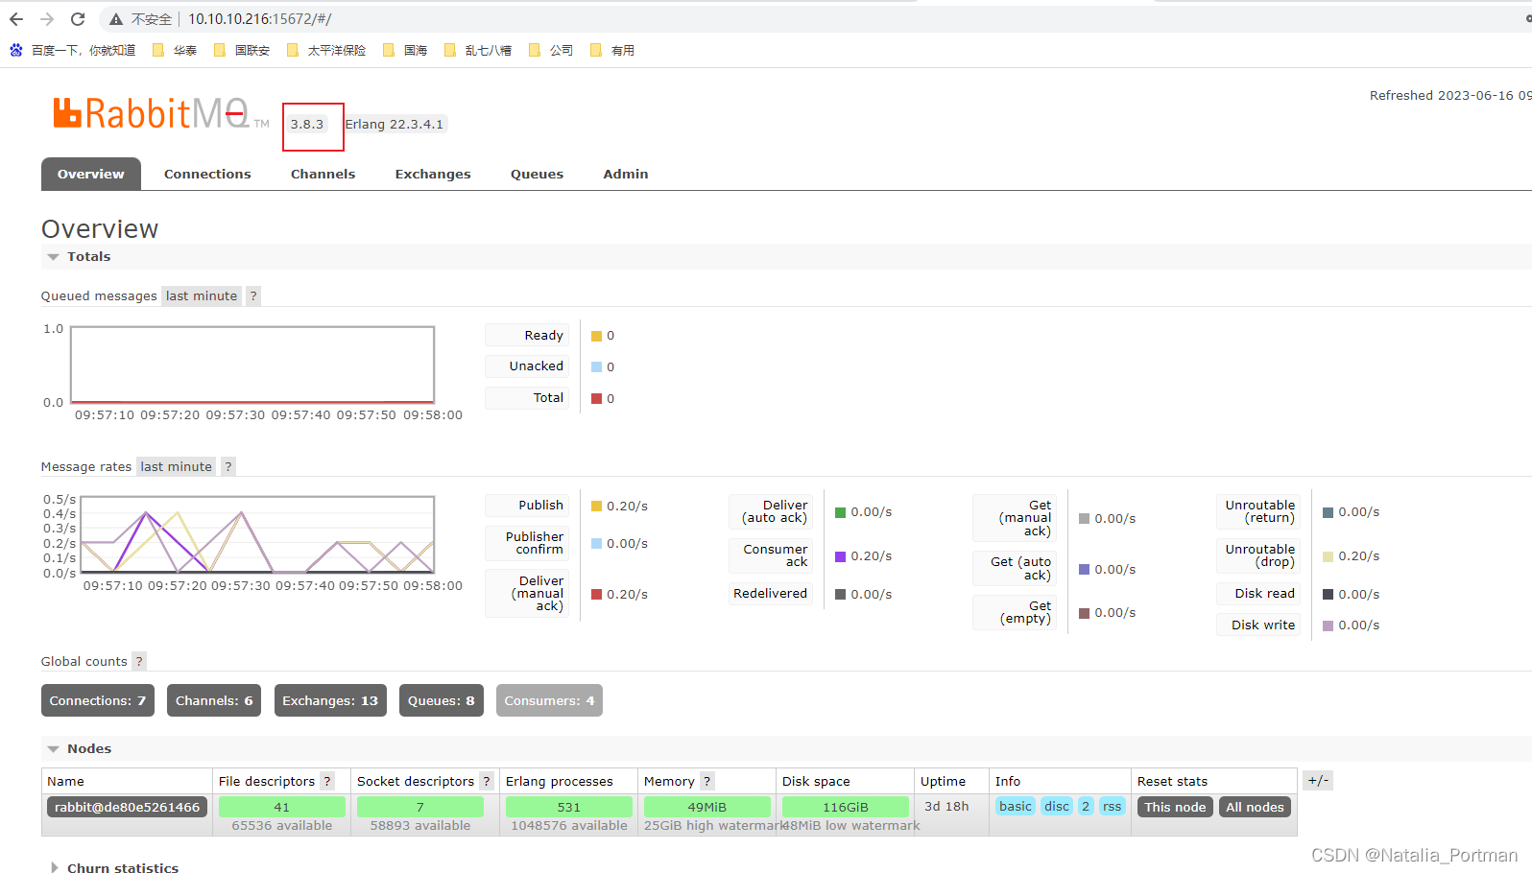
Task: Click the 3.8.3 version label
Action: [307, 124]
